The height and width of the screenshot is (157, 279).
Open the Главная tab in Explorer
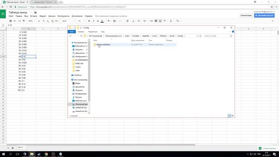click(81, 32)
